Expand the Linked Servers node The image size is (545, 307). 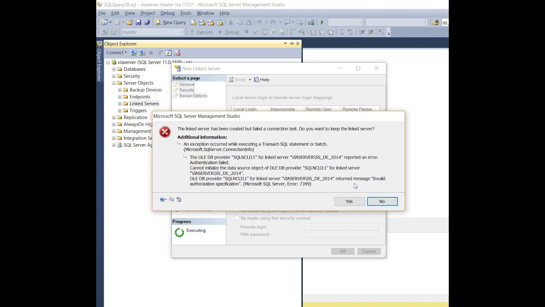point(120,104)
